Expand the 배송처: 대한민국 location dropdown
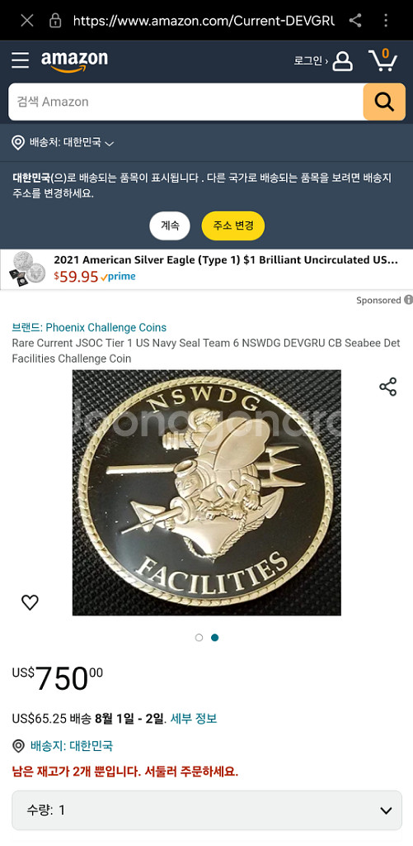The width and height of the screenshot is (413, 846). (63, 143)
